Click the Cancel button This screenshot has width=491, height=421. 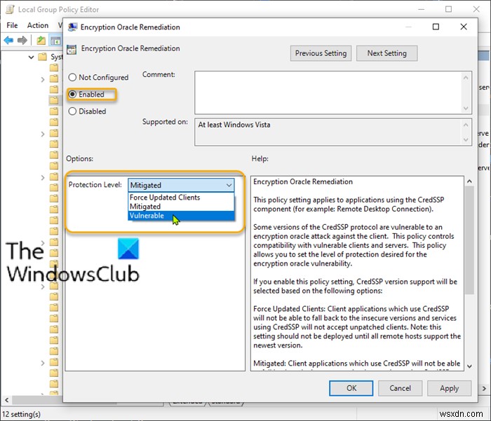(x=400, y=388)
